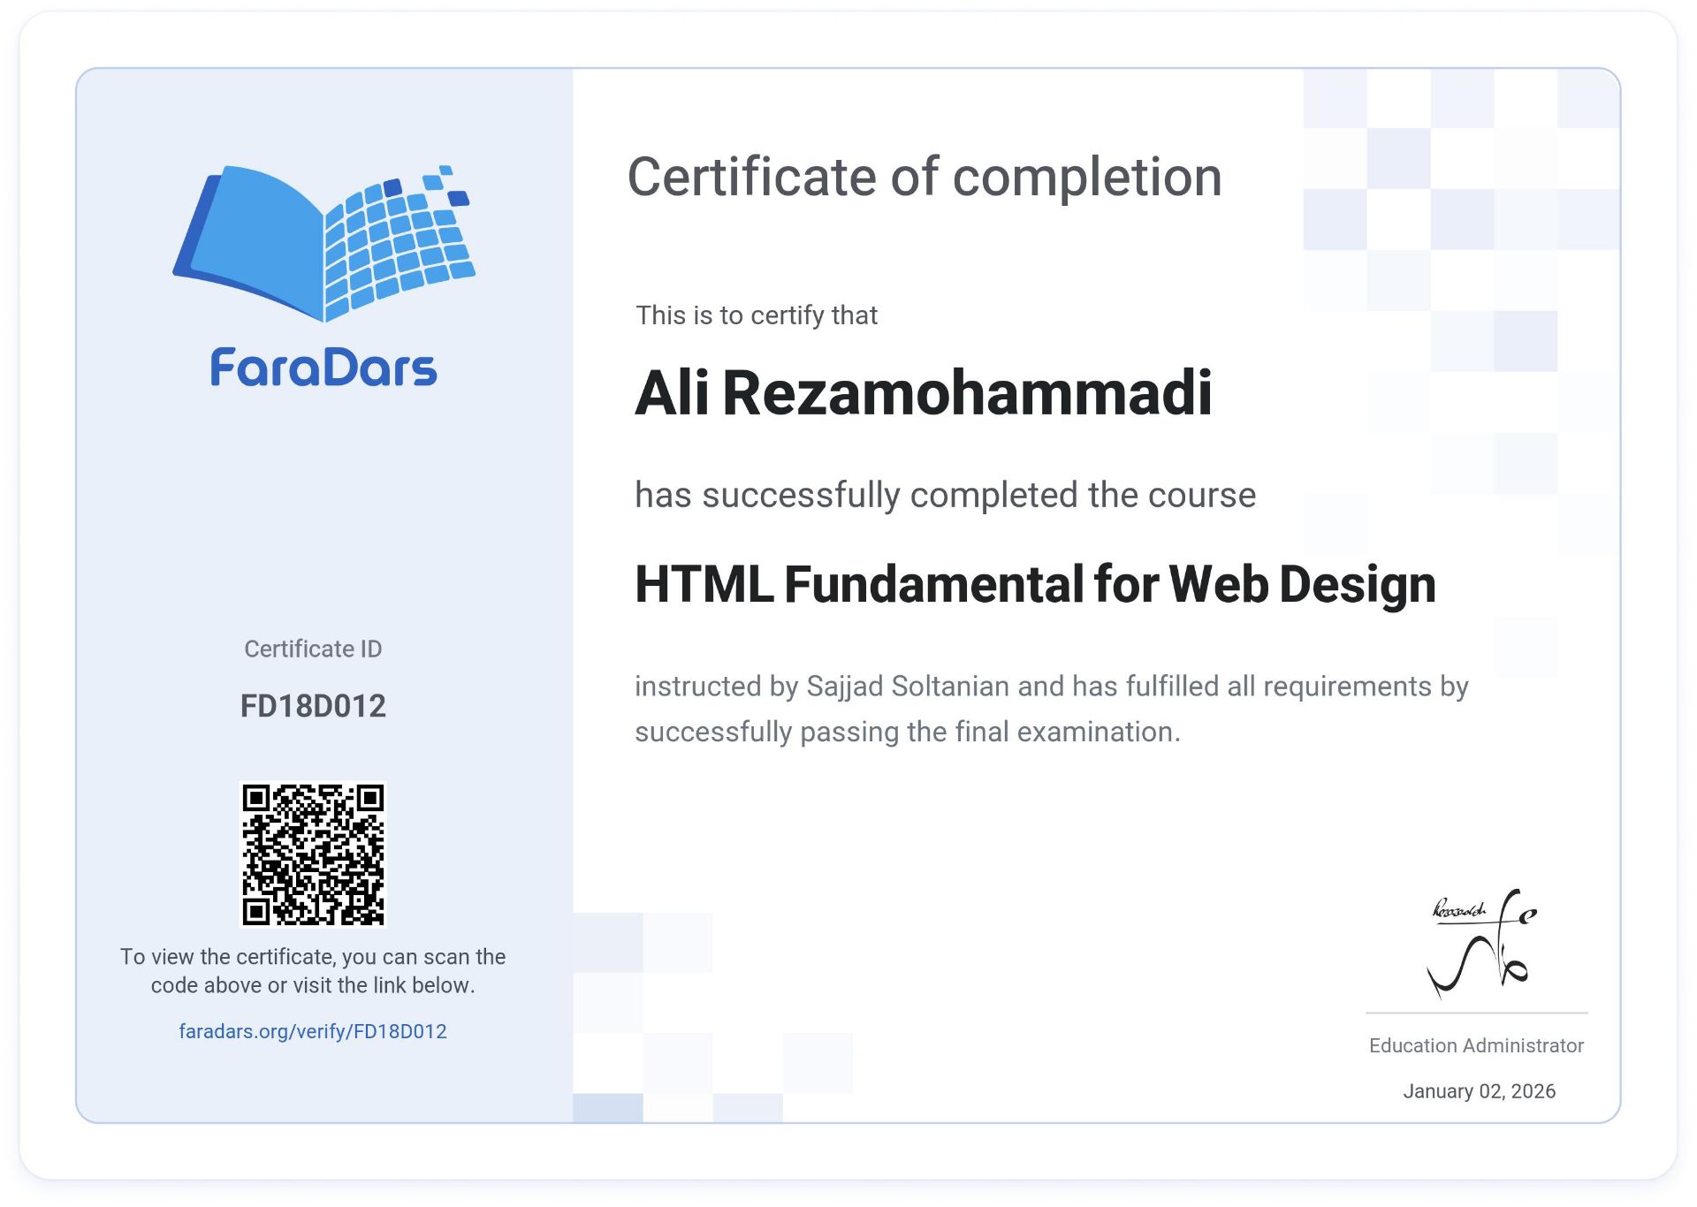This screenshot has width=1697, height=1207.
Task: Click 'has successfully completed the course' line
Action: tap(945, 495)
